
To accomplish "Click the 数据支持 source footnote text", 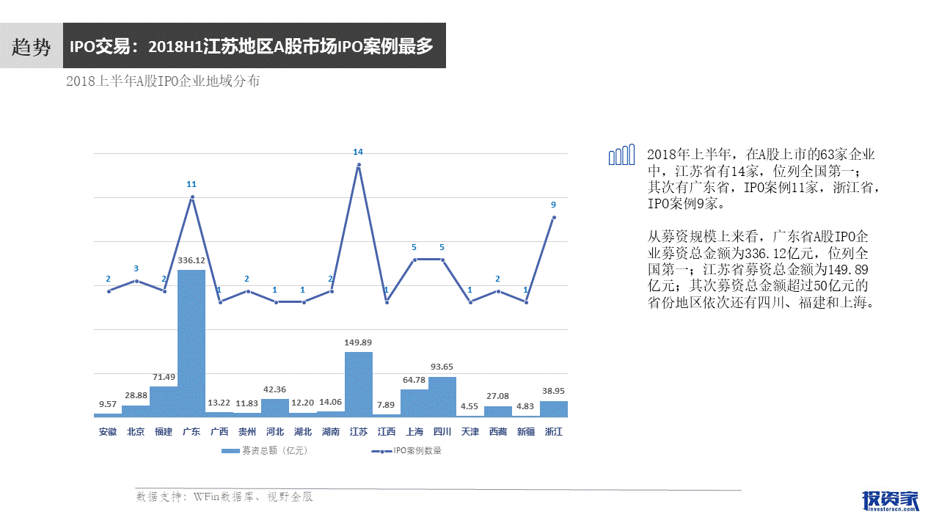I will point(224,497).
